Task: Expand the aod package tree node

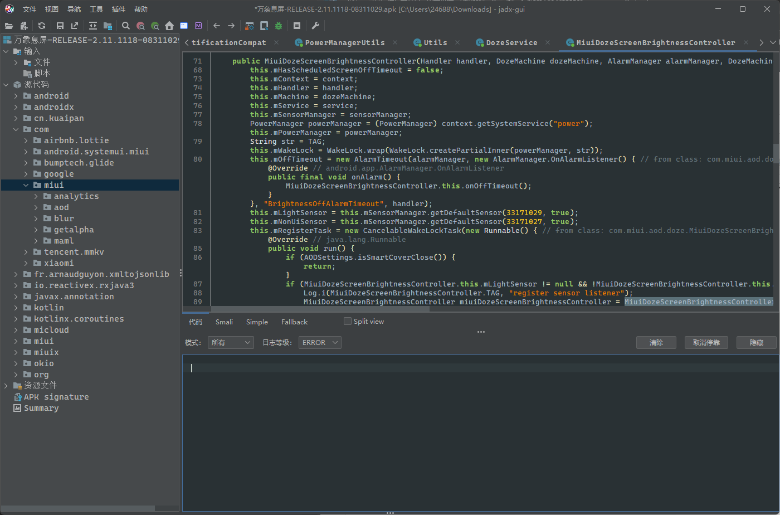Action: tap(36, 207)
